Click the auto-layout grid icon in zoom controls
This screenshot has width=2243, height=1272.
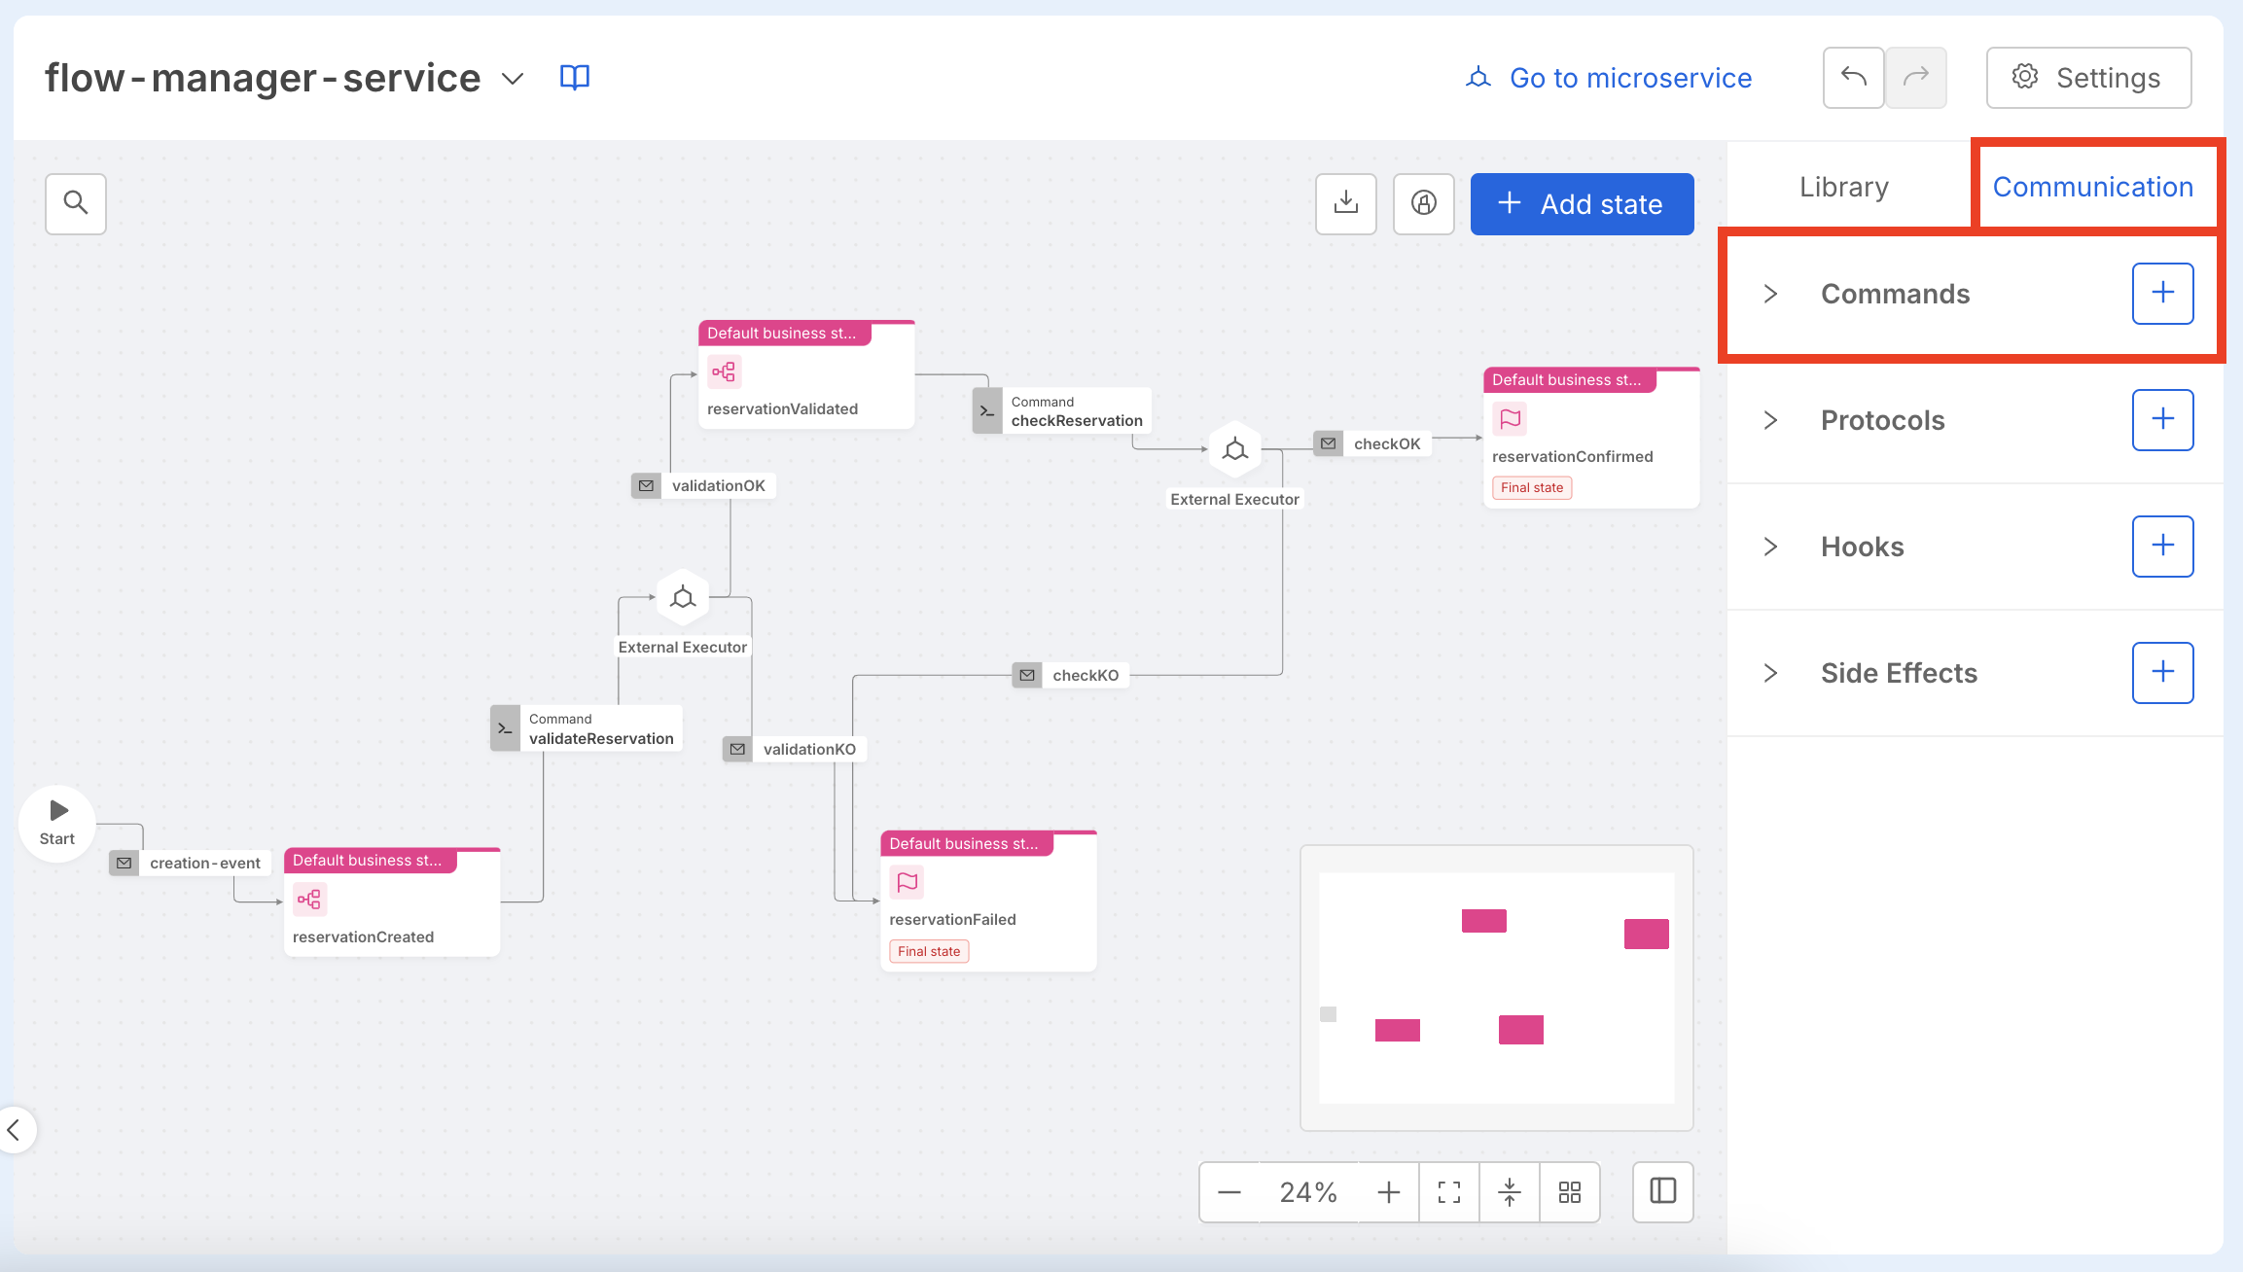(1569, 1191)
